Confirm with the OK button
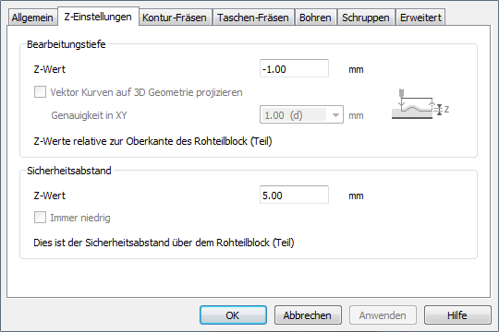 [233, 315]
